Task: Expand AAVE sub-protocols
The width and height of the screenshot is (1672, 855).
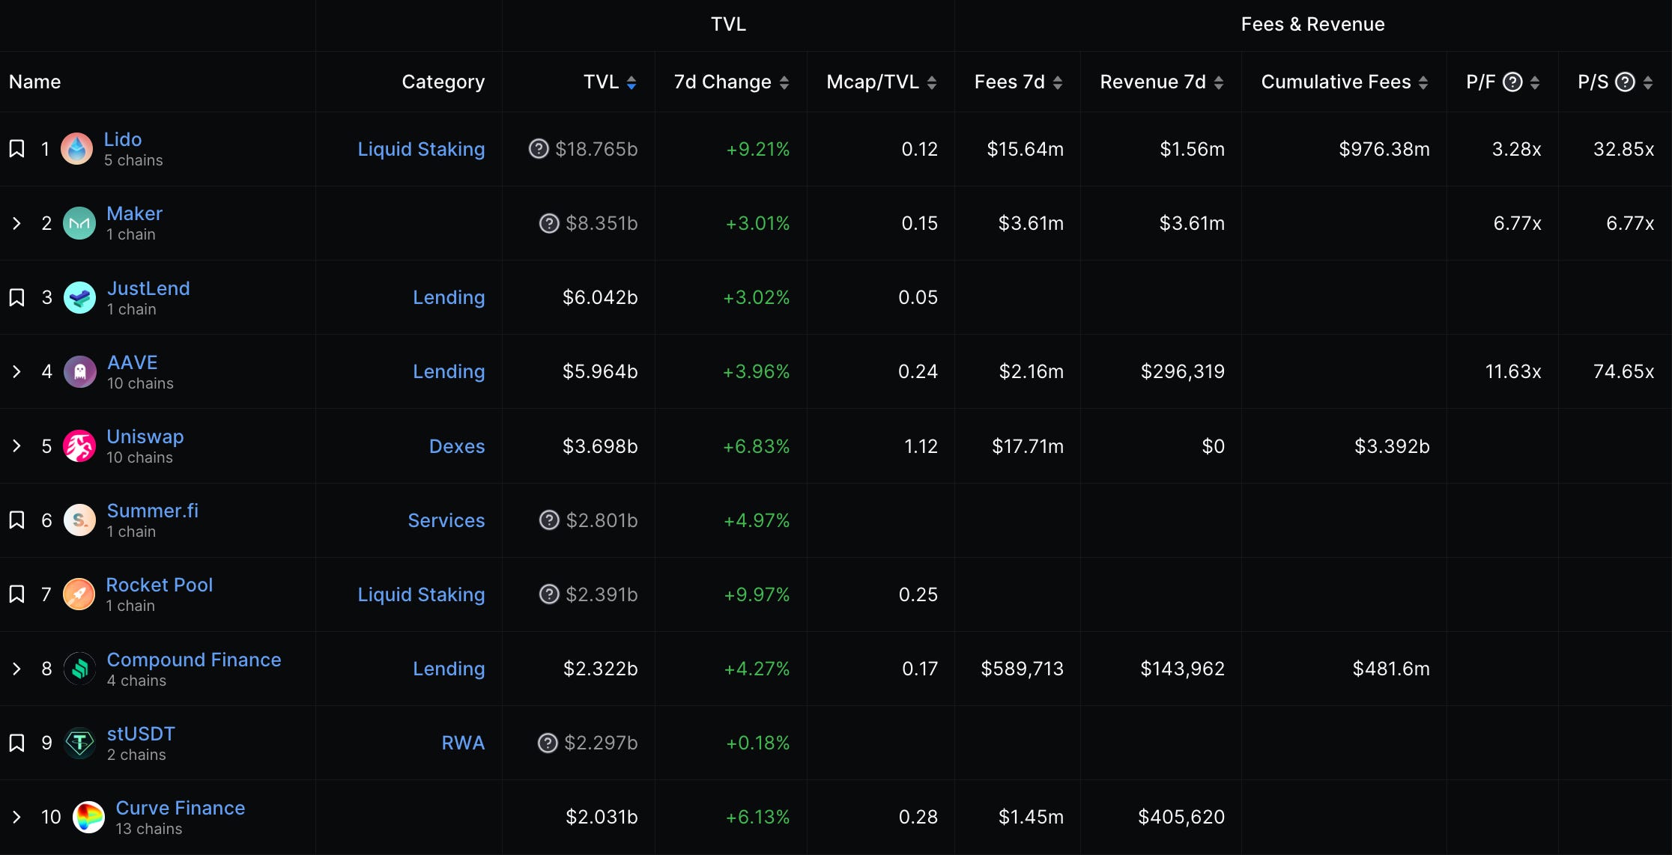Action: (16, 372)
